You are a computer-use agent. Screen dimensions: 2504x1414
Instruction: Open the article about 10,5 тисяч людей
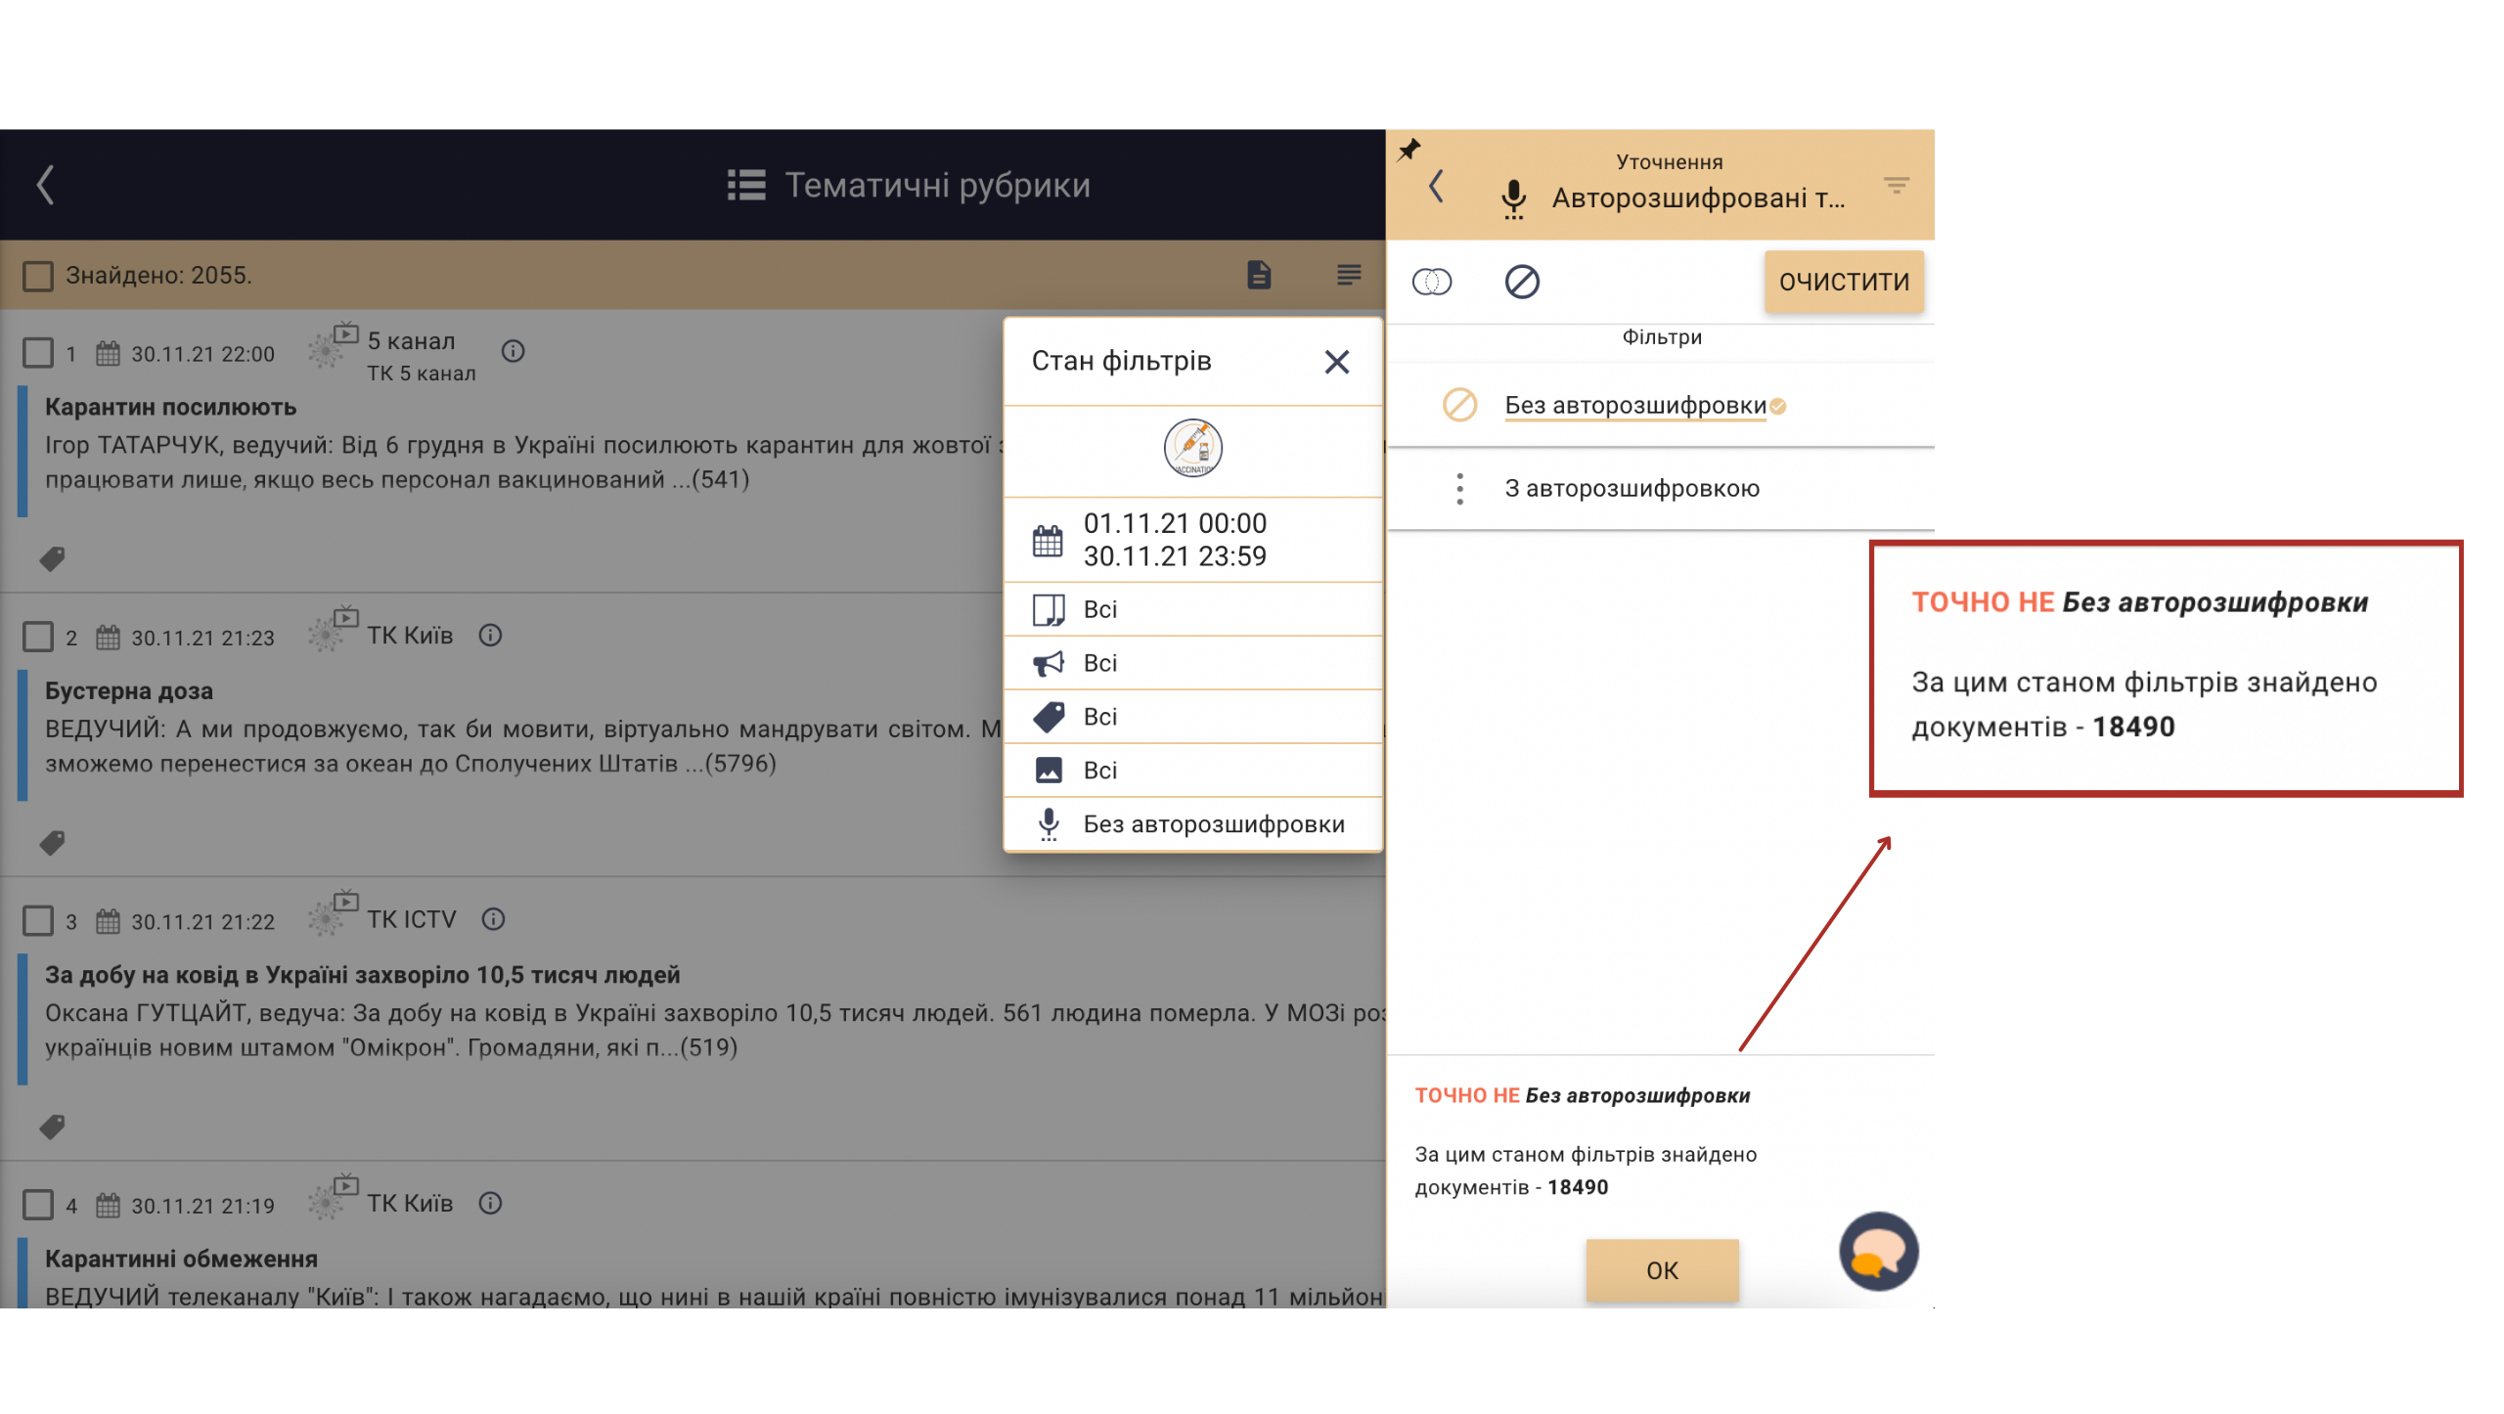362,975
